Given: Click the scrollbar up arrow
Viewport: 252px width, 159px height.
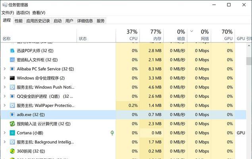Looking at the screenshot, I should [249, 46].
